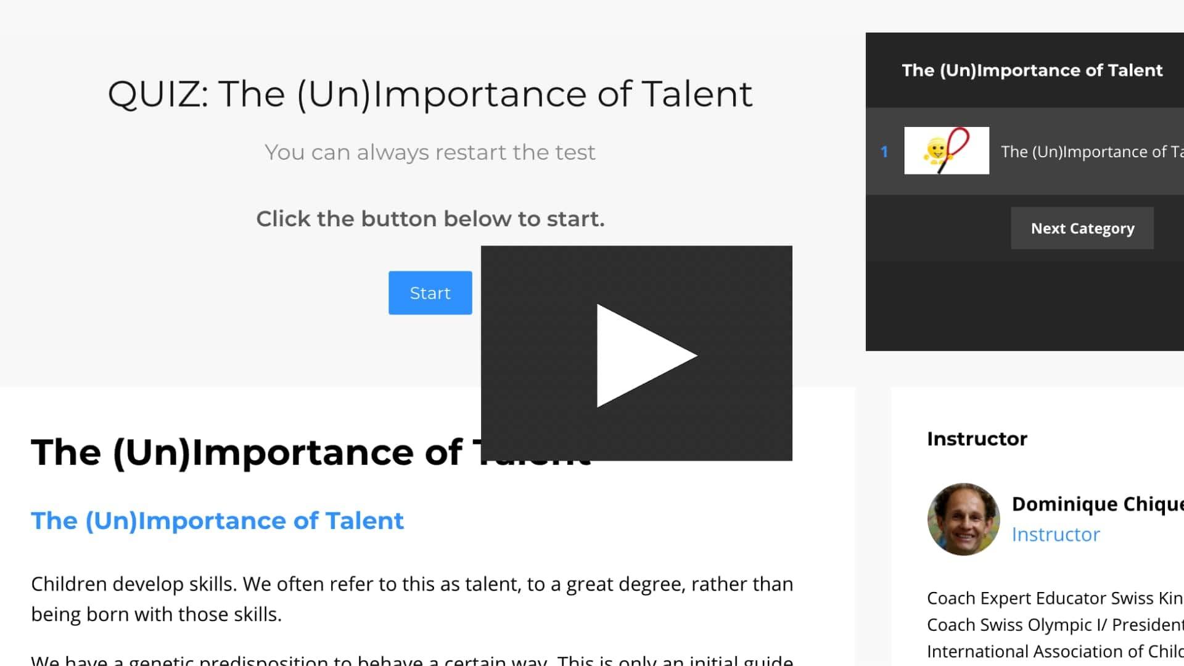
Task: Click the dark sidebar panel header title
Action: click(x=1032, y=70)
